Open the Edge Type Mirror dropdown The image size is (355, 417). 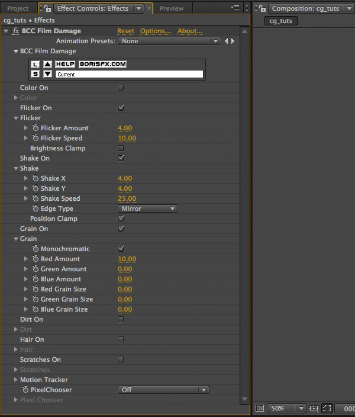[148, 208]
